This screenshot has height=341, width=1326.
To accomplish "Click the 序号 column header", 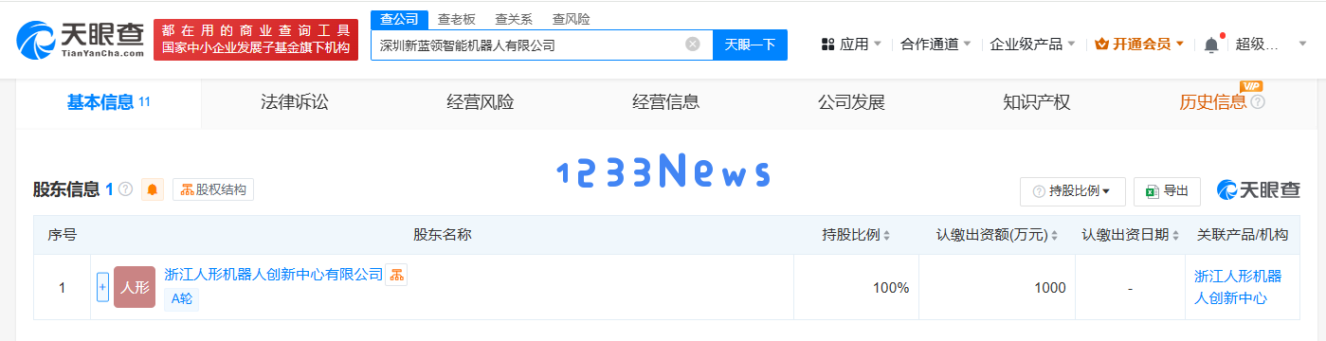I will click(x=62, y=235).
